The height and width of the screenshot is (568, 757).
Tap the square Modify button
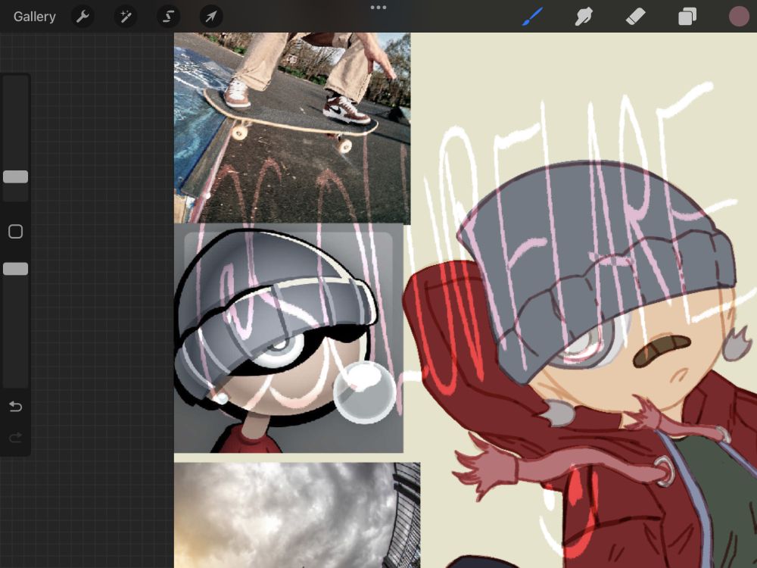pos(15,231)
